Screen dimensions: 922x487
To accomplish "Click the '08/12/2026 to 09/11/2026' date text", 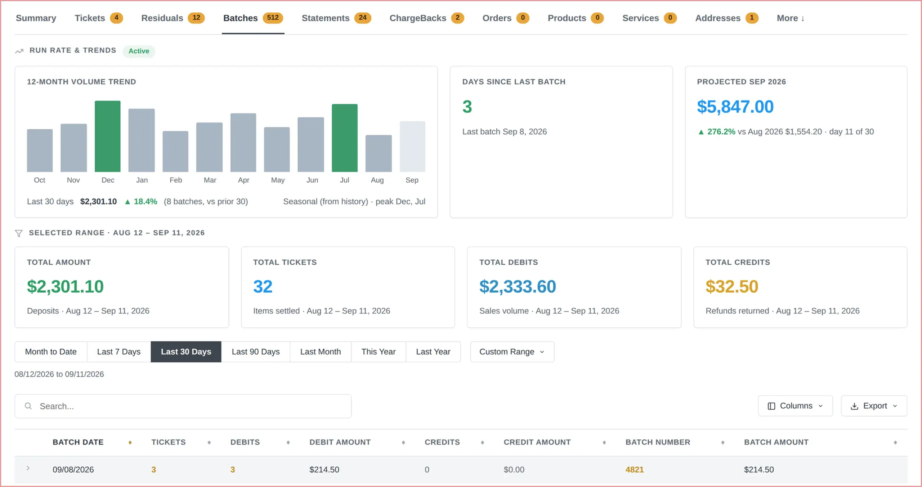I will pyautogui.click(x=59, y=374).
